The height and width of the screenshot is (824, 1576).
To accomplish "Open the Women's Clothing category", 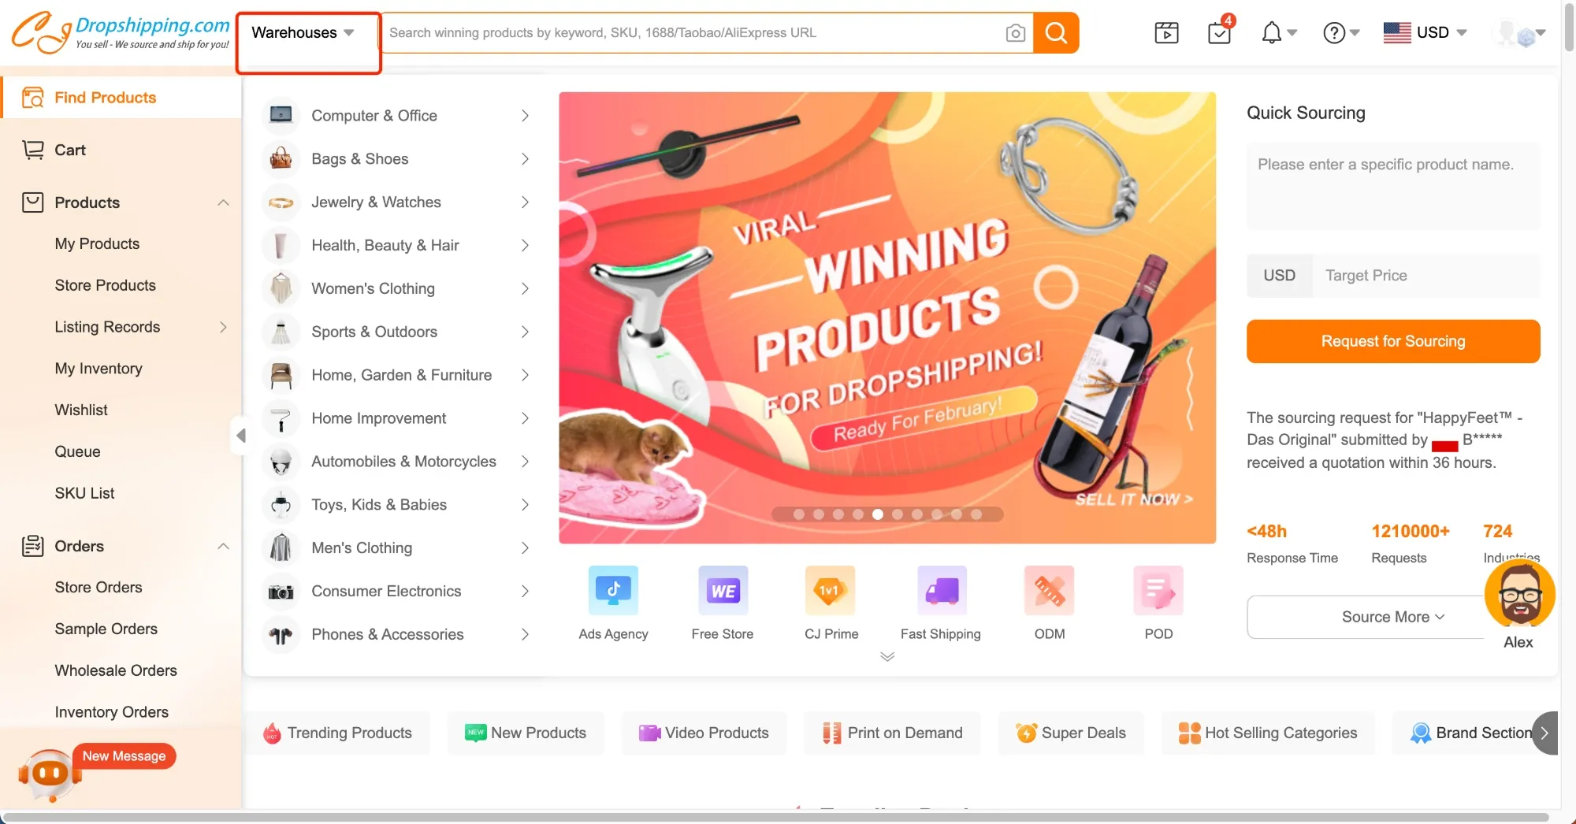I will click(x=373, y=289).
